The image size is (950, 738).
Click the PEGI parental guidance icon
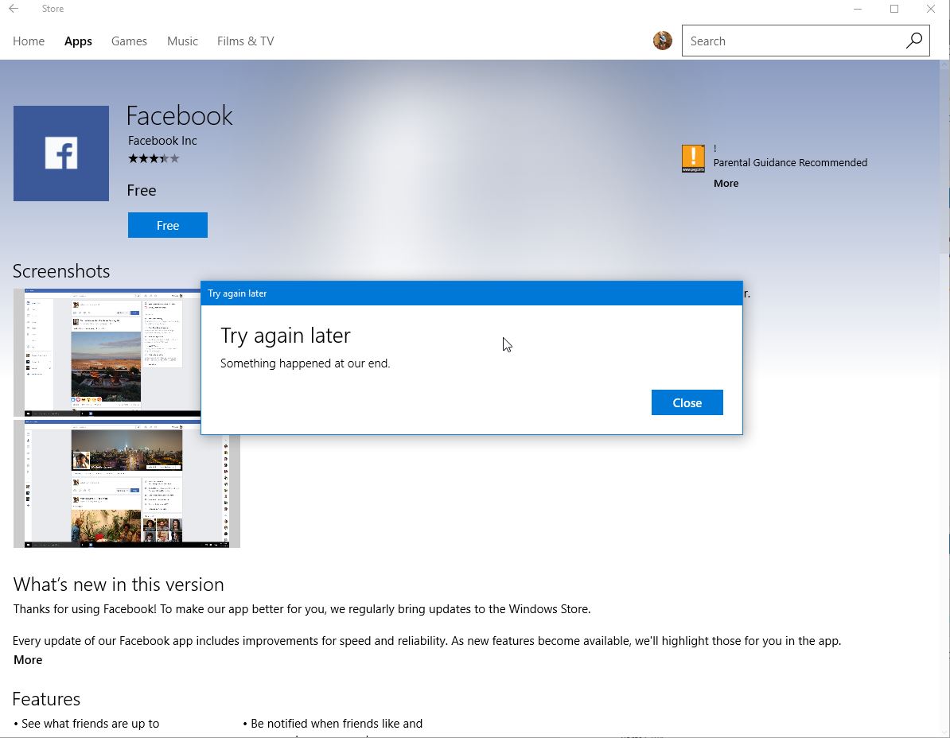pyautogui.click(x=693, y=158)
